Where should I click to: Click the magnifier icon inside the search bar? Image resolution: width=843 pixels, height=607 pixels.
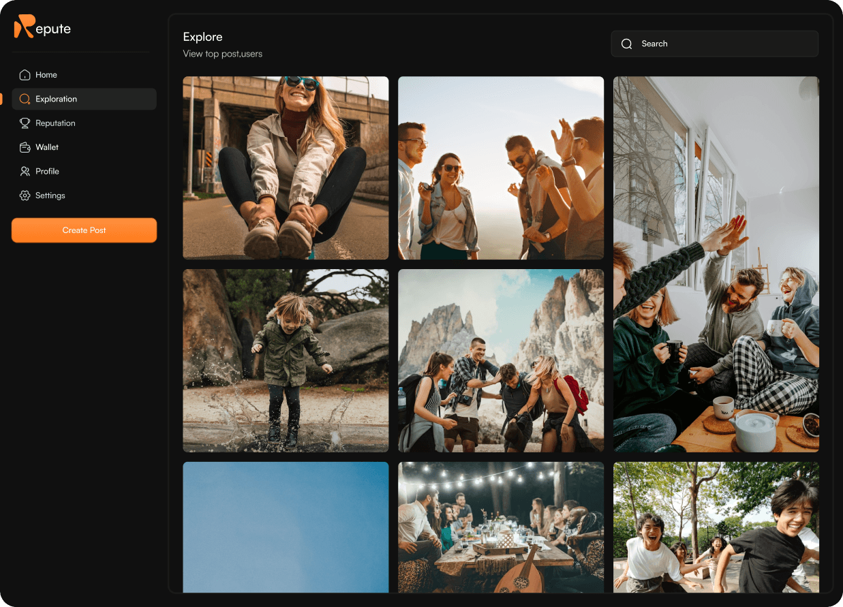coord(626,44)
